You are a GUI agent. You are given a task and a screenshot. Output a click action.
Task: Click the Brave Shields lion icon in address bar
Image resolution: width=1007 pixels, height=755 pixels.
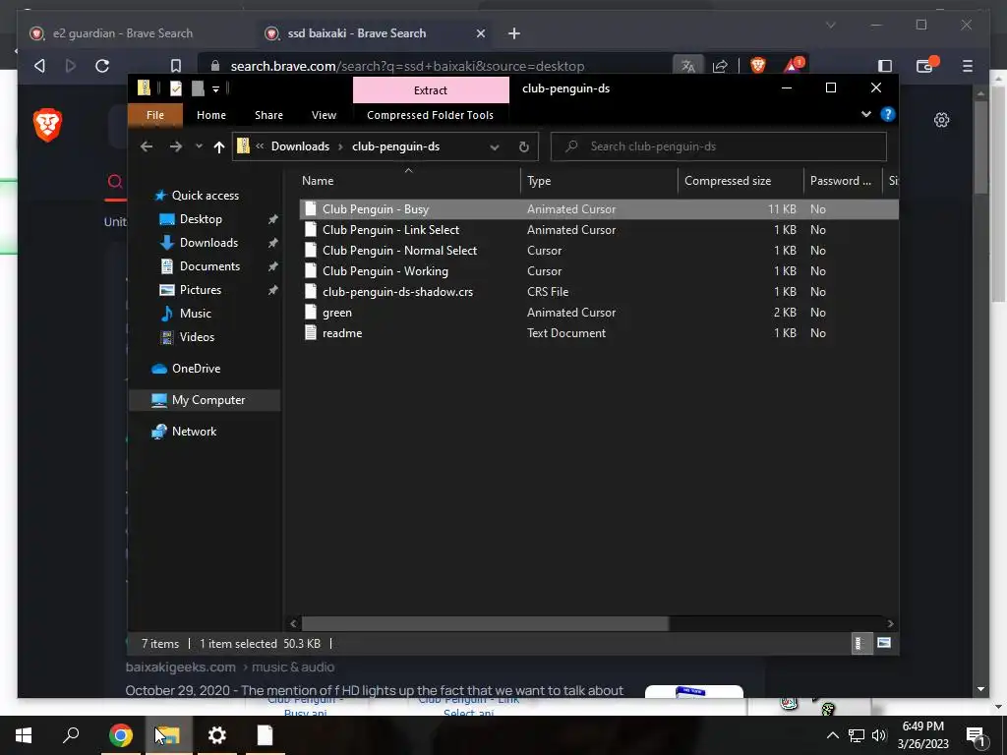pyautogui.click(x=758, y=66)
